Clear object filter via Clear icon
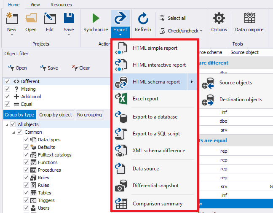The width and height of the screenshot is (273, 213). [75, 67]
